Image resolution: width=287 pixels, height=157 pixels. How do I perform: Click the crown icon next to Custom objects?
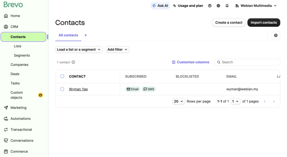pyautogui.click(x=41, y=95)
